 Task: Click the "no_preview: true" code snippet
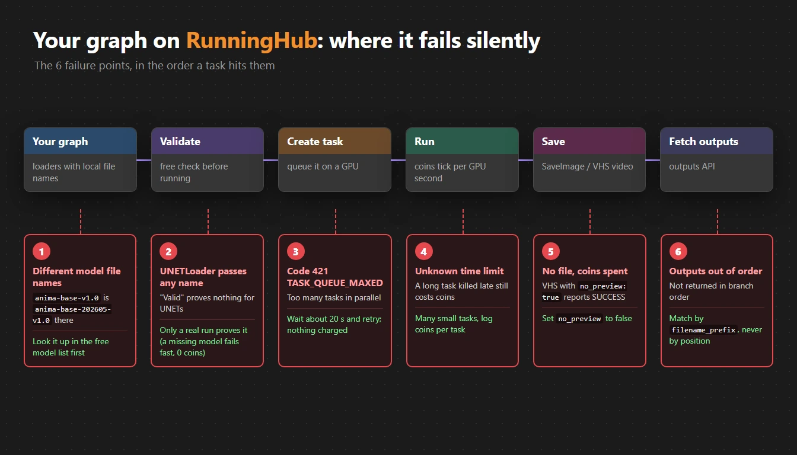pos(584,291)
